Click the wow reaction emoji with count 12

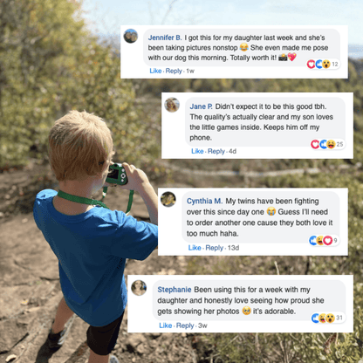[x=326, y=64]
